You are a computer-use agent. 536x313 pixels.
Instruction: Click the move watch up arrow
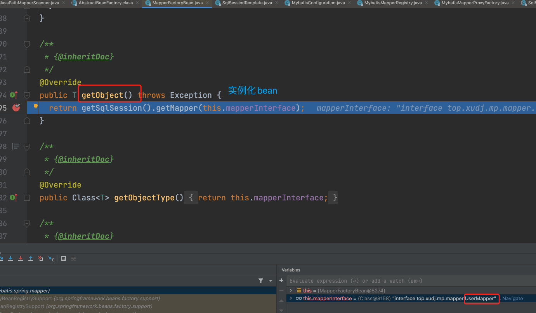[x=281, y=301]
